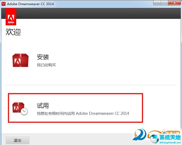Select the 安装 option heading

pos(43,57)
